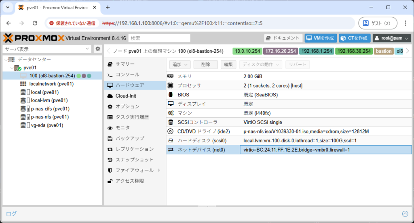Click the 192.168.30.254 green tag
Viewport: 414px width, 223px height.
pyautogui.click(x=354, y=51)
